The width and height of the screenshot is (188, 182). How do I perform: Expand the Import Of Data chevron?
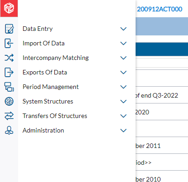coord(123,43)
